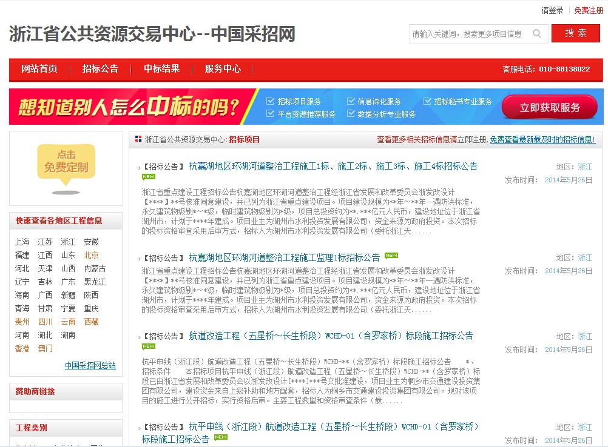
Task: Open the 招标公告 navigation menu
Action: pyautogui.click(x=100, y=69)
